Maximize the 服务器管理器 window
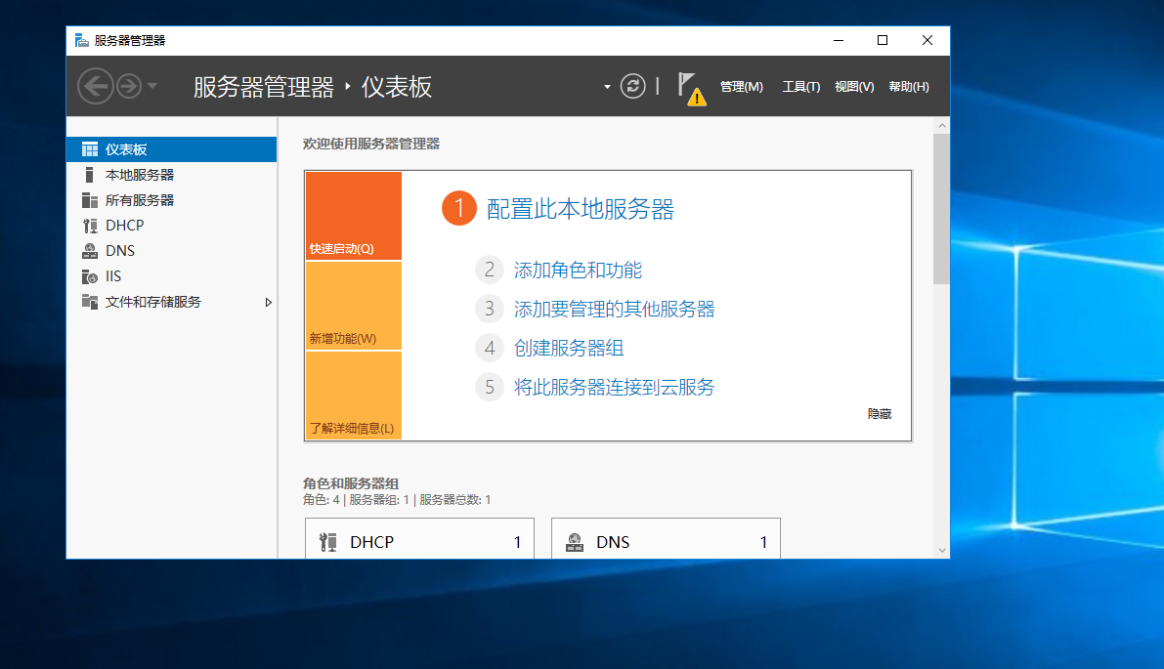 click(x=883, y=40)
